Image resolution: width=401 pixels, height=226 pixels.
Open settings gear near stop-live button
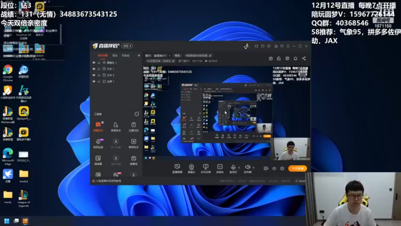tap(282, 168)
